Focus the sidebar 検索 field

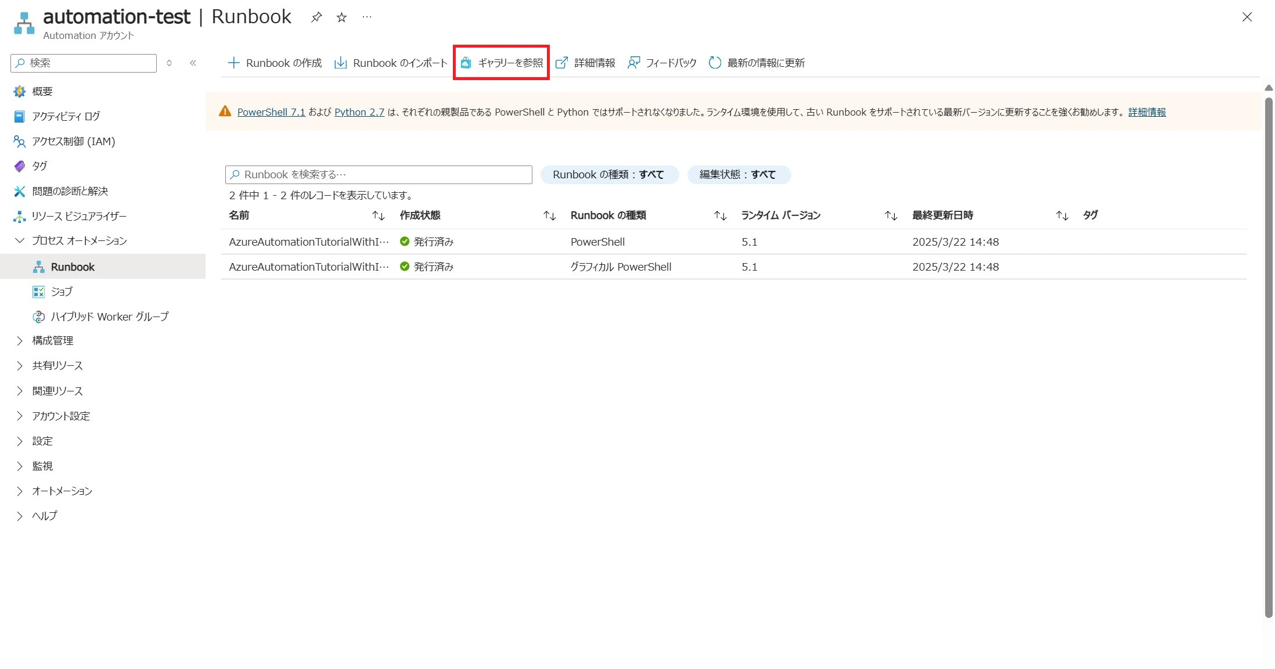point(84,63)
